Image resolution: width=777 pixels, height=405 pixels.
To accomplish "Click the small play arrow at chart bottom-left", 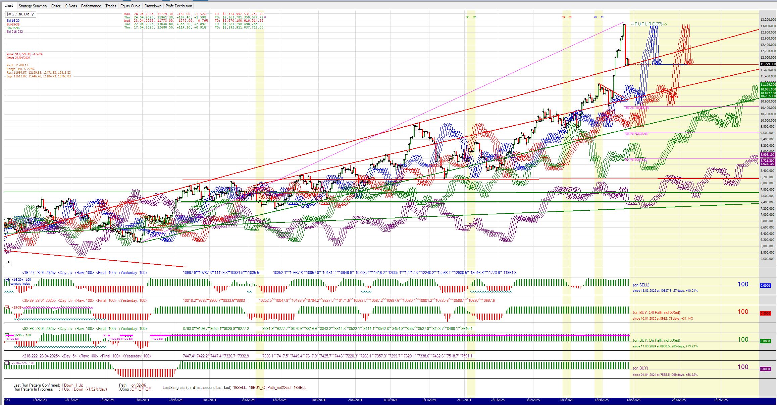I will pyautogui.click(x=8, y=263).
